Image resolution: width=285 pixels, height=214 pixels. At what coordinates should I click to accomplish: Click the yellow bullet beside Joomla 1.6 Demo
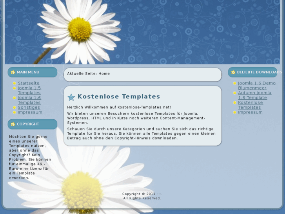click(235, 83)
